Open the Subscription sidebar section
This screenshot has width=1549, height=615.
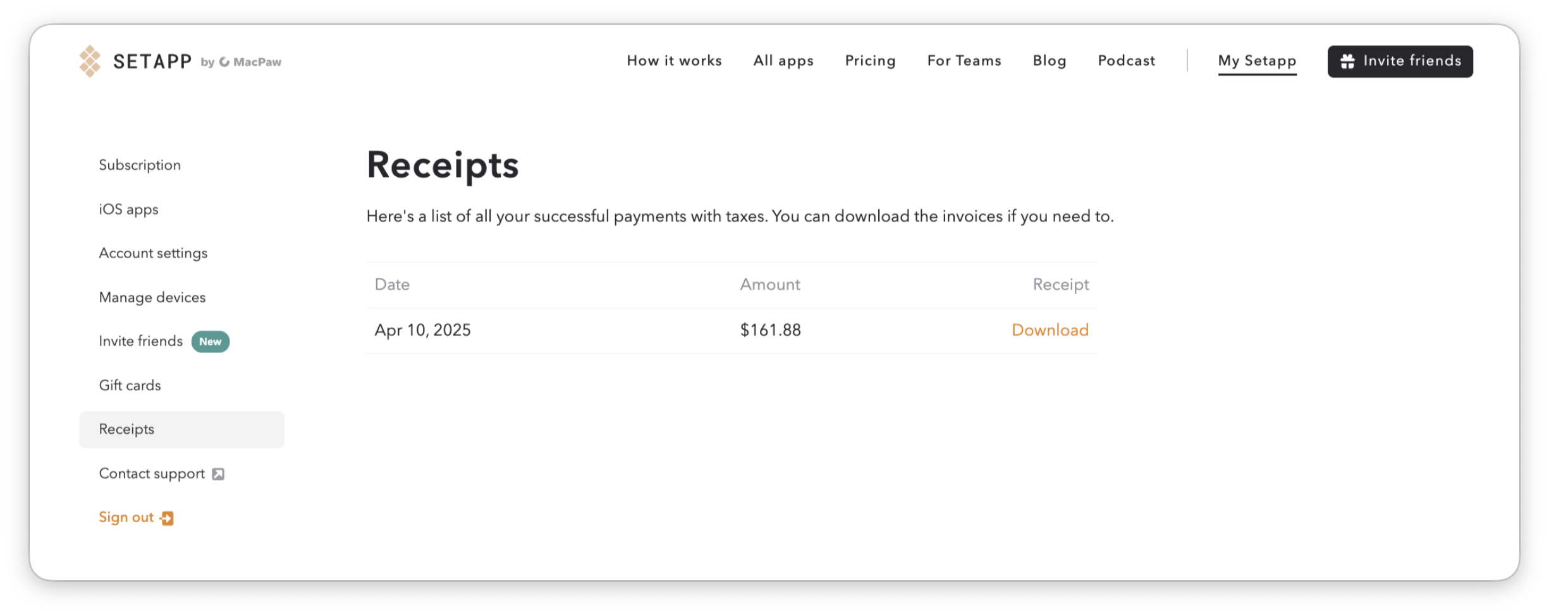pos(140,165)
